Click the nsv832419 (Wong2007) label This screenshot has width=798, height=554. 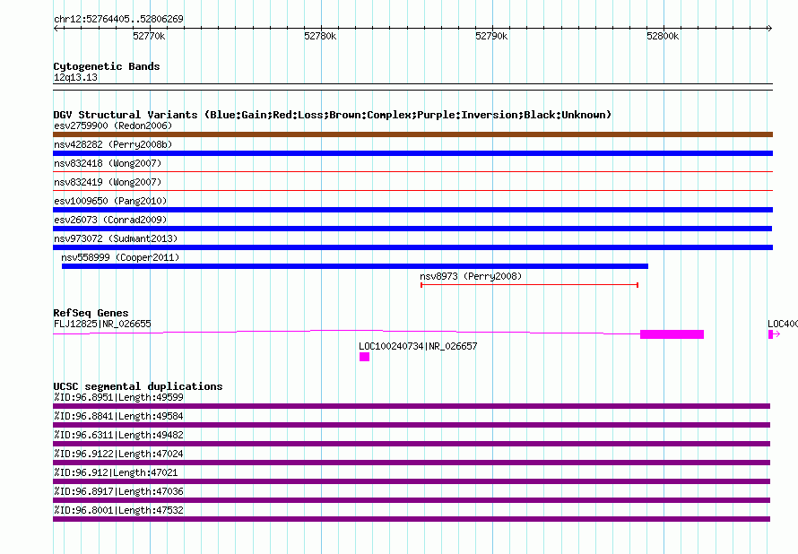pyautogui.click(x=108, y=182)
